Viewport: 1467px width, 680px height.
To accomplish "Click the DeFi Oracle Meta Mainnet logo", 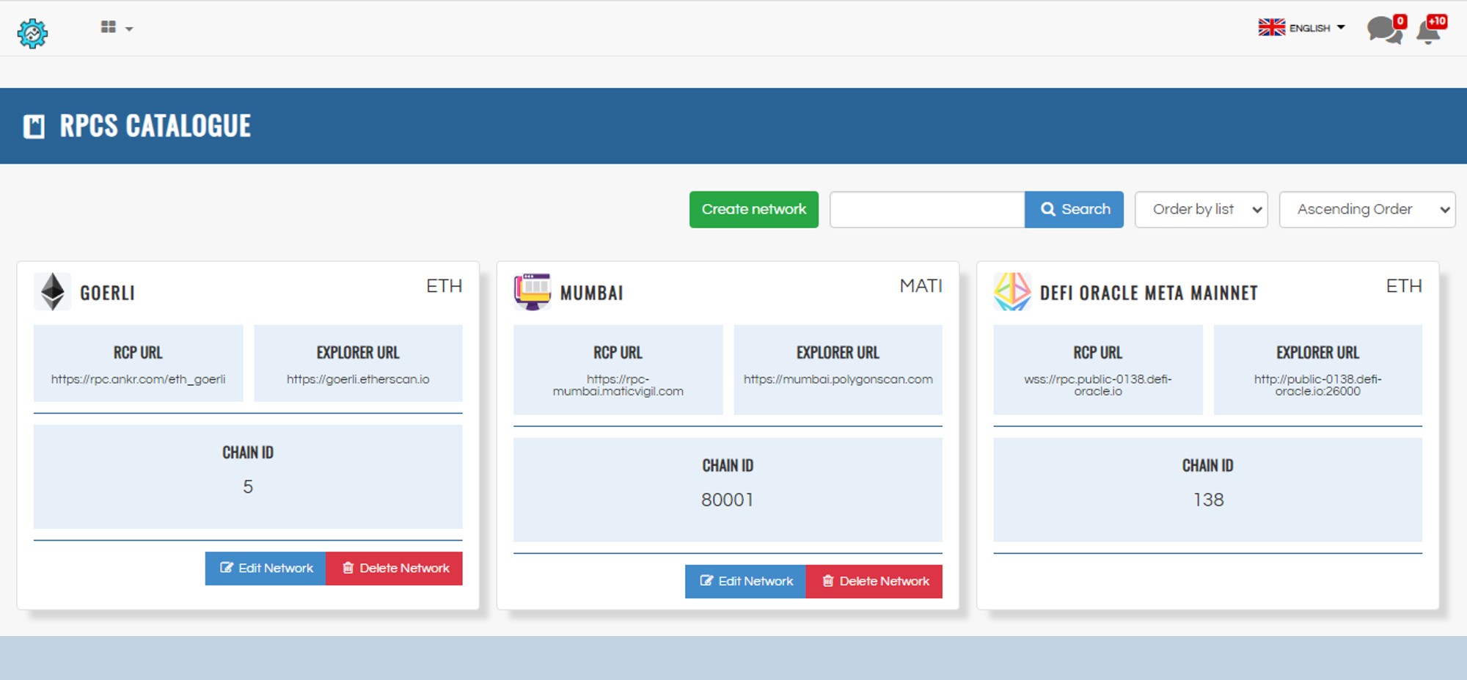I will pyautogui.click(x=1012, y=292).
